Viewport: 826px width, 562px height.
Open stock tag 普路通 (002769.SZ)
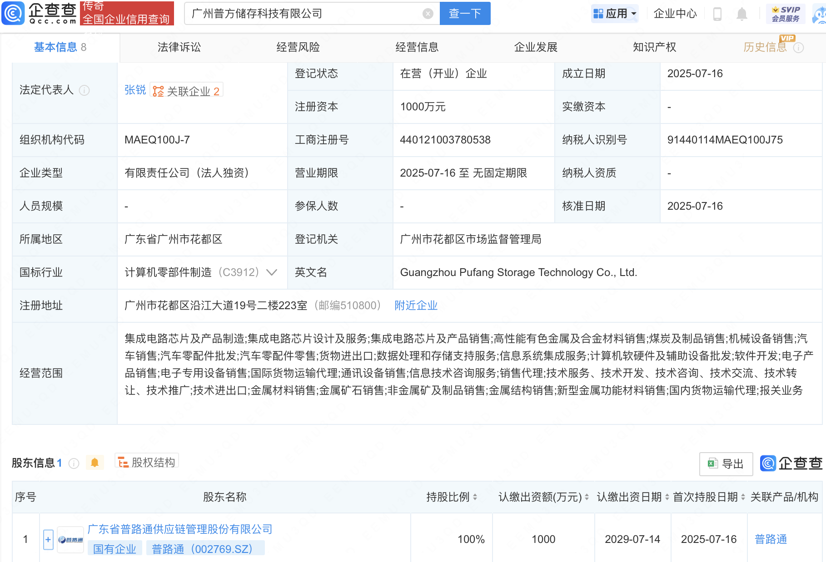[x=205, y=549]
